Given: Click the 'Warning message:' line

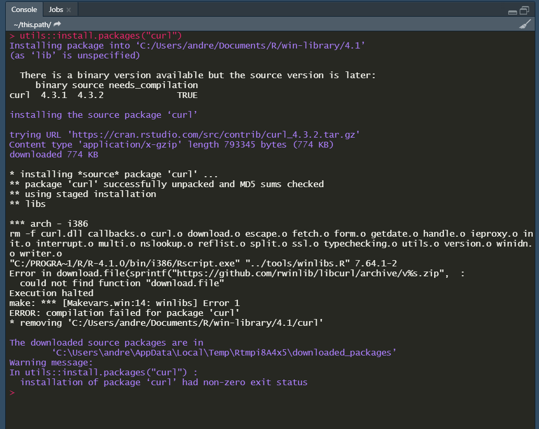Looking at the screenshot, I should click(x=51, y=363).
